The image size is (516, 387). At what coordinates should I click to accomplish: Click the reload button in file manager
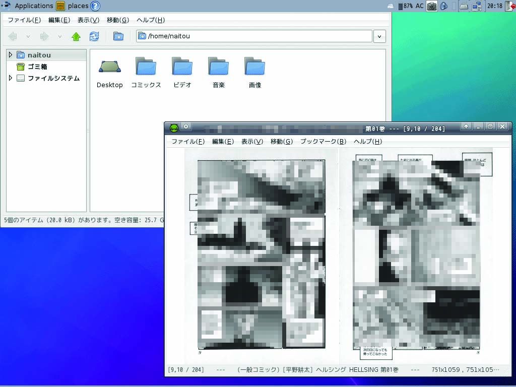[x=94, y=36]
